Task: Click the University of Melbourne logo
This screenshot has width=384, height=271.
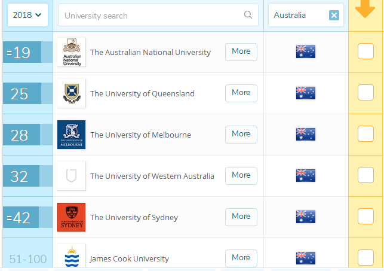Action: pyautogui.click(x=71, y=135)
